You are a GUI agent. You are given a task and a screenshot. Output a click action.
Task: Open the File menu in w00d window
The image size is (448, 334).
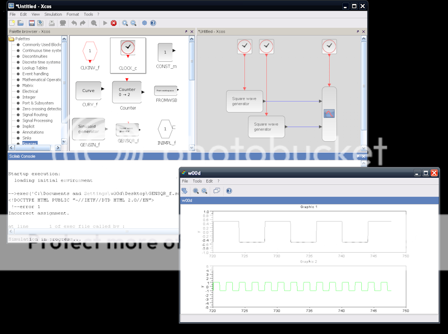pos(185,181)
